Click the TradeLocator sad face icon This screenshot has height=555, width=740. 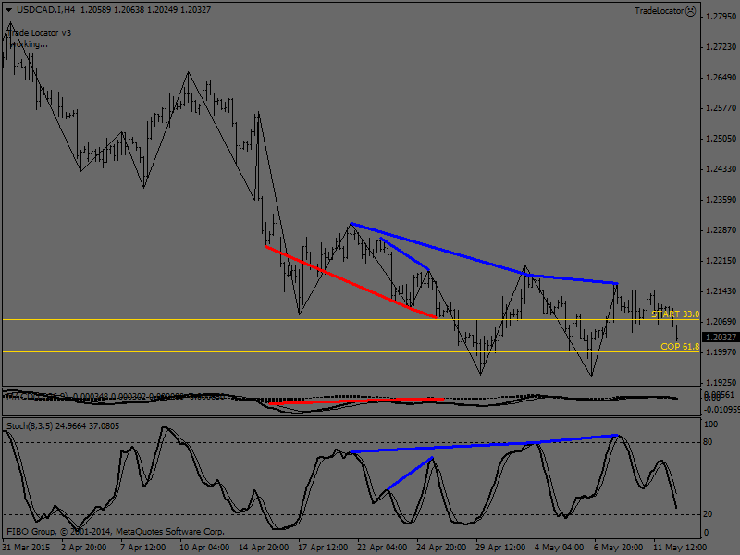click(691, 10)
